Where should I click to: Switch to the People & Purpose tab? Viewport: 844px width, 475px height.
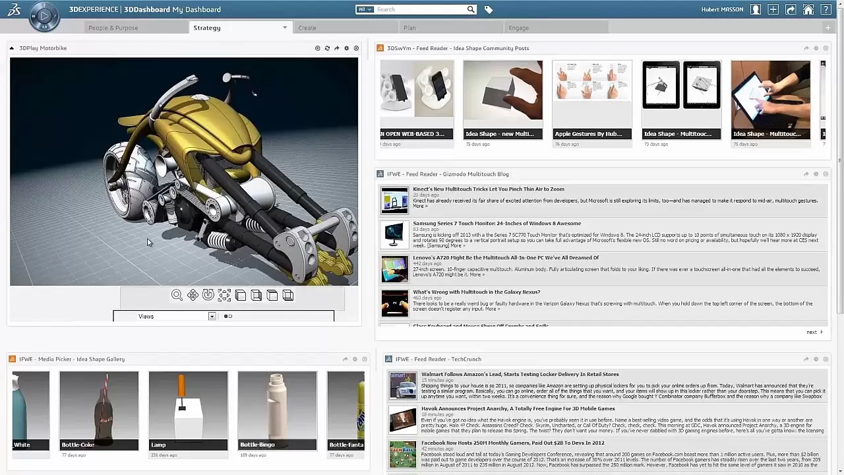(113, 28)
